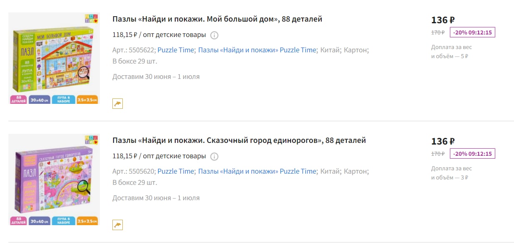Follow Puzzle Time brand link for article 5505620
Viewport: 514px width, 248px height.
click(176, 171)
